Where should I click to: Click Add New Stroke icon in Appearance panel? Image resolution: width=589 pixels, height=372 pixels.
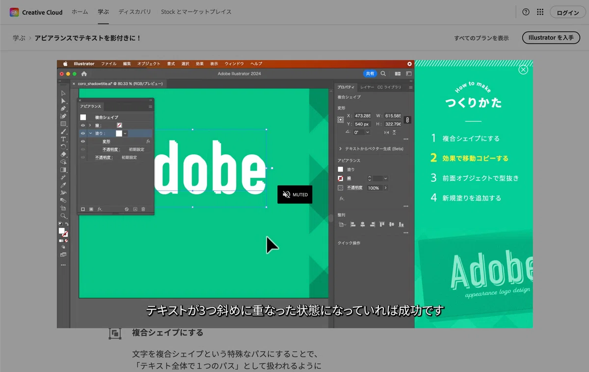pyautogui.click(x=83, y=209)
